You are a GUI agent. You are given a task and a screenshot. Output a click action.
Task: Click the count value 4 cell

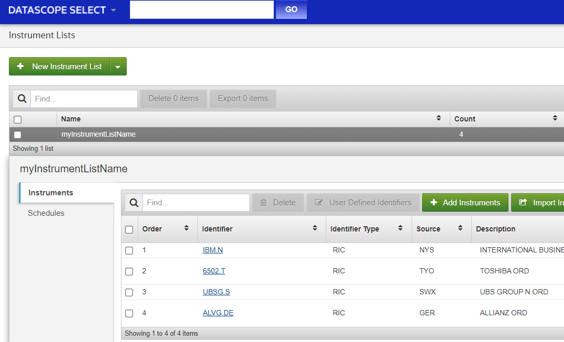461,134
